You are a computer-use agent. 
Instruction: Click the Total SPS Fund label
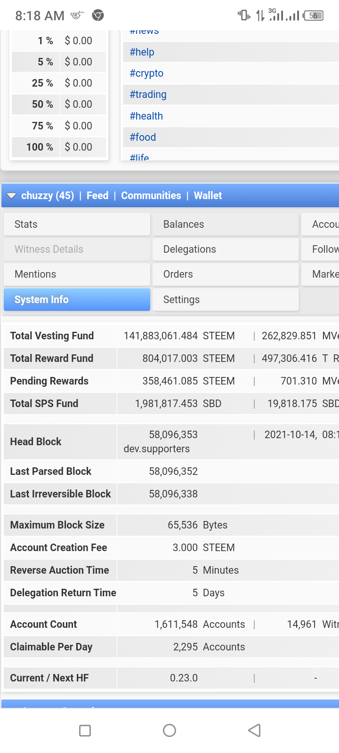pyautogui.click(x=44, y=404)
